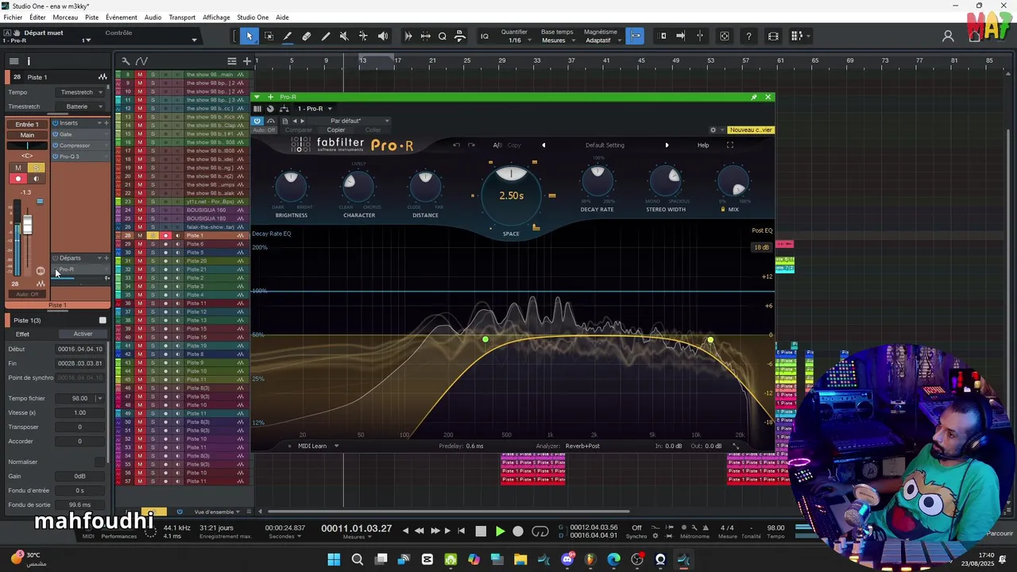Open the track list menu icon
This screenshot has height=572, width=1017.
(232, 61)
